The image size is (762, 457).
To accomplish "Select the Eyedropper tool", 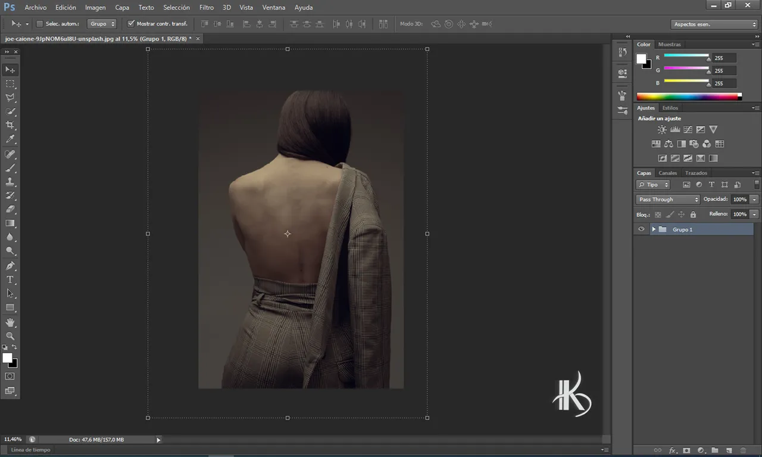I will coord(10,139).
